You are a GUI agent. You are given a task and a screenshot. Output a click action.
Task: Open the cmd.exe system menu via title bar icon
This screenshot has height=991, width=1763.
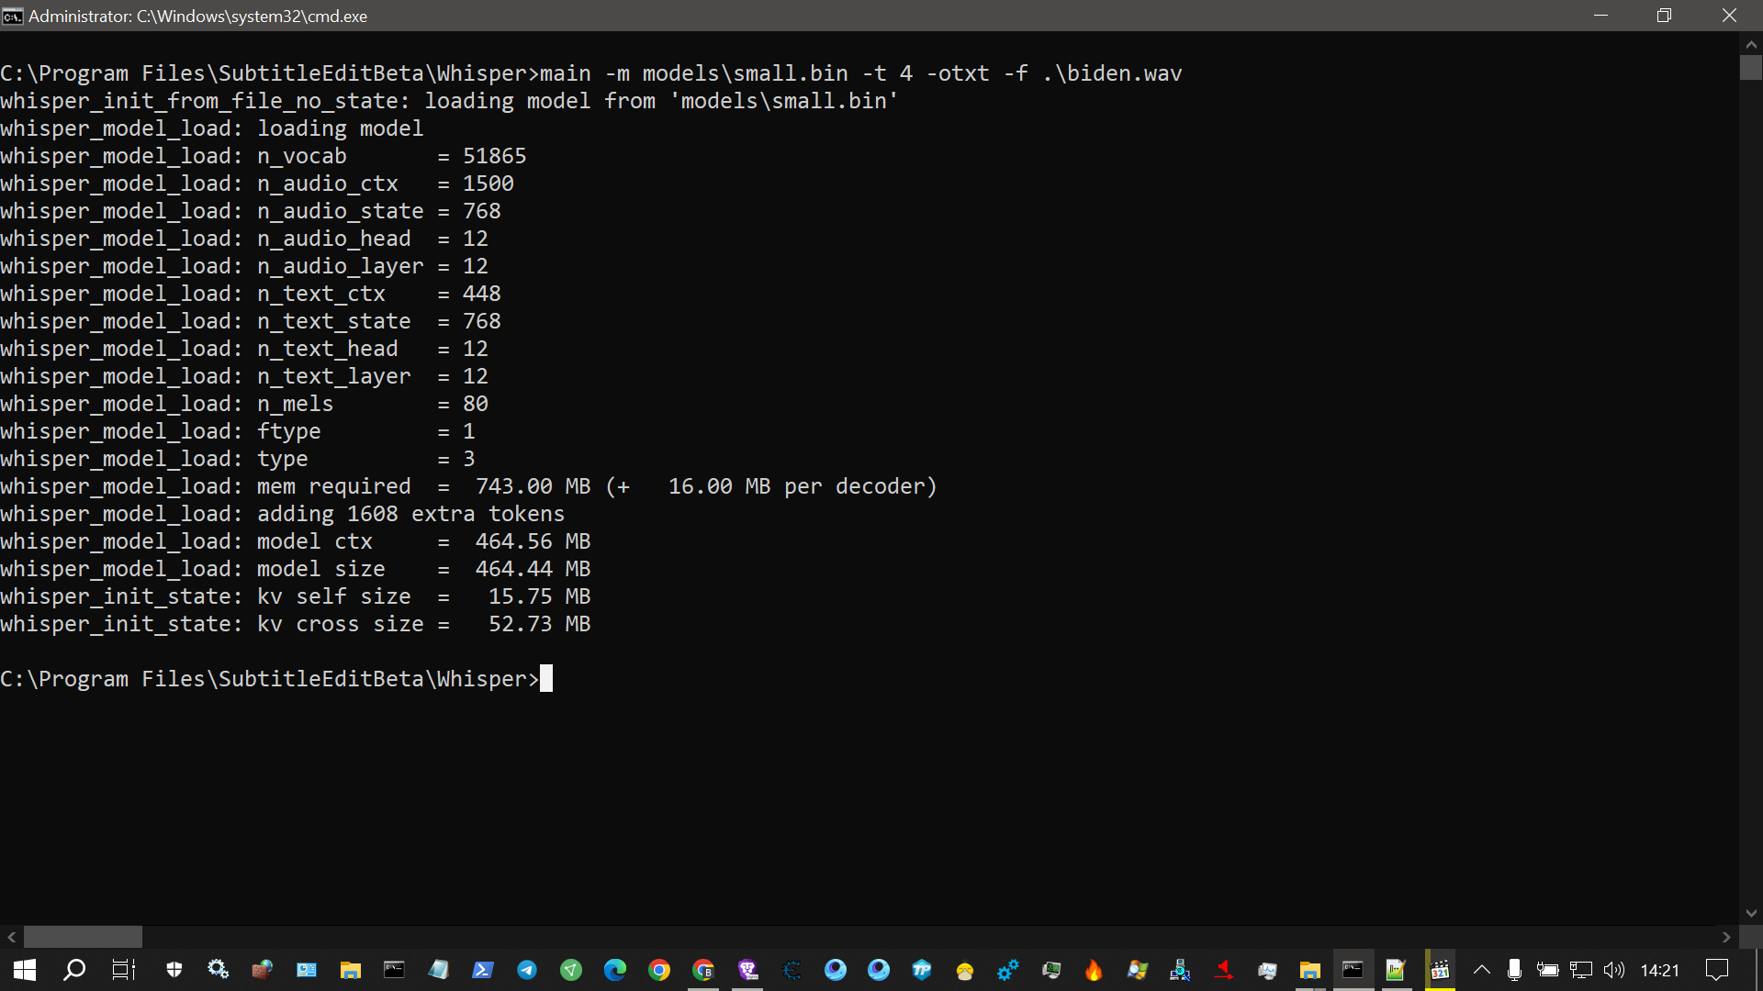(x=13, y=16)
